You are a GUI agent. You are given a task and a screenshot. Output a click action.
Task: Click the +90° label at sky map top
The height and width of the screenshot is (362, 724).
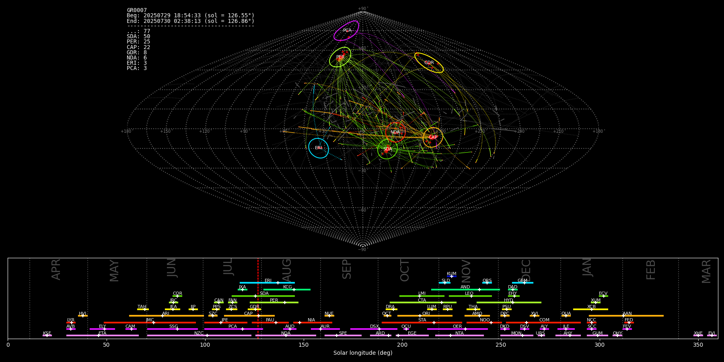(363, 9)
